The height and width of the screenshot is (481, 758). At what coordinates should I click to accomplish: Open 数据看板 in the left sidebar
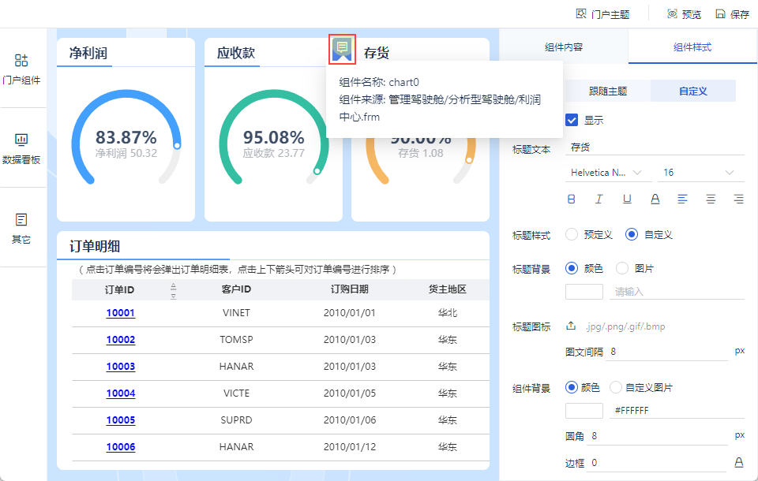(x=21, y=147)
